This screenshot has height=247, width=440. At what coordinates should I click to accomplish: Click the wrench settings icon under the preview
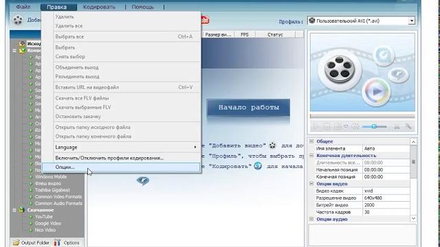tap(408, 126)
